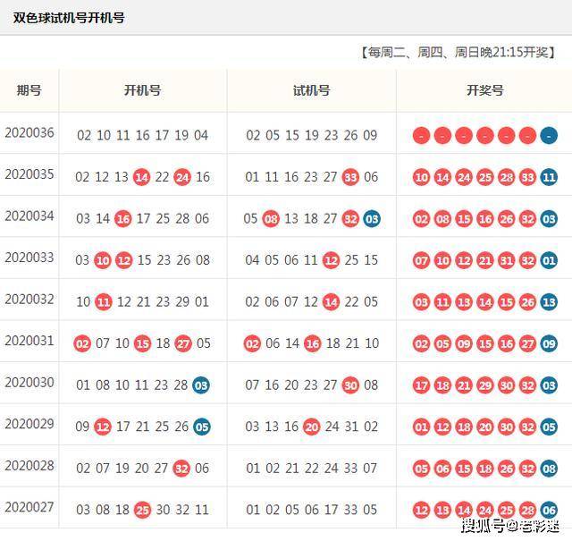The image size is (572, 541).
Task: Click red ball 20 in 2020029 试机号
Action: click(x=312, y=427)
